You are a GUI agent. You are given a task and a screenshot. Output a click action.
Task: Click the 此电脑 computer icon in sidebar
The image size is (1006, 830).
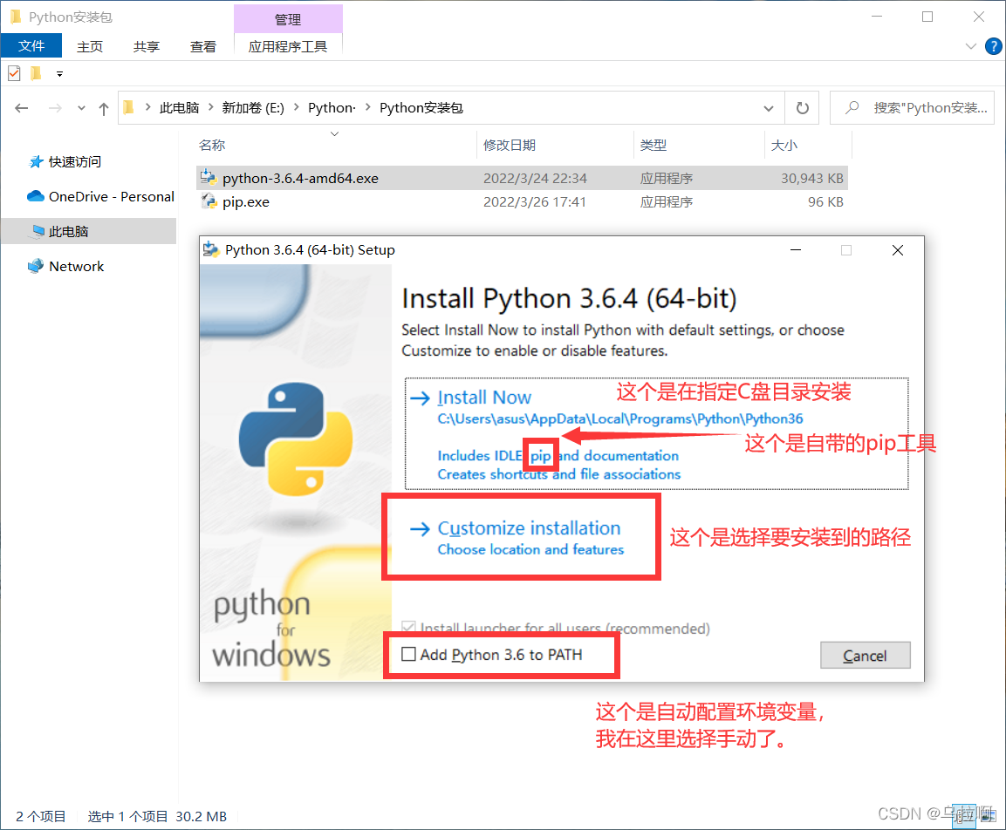(x=38, y=231)
